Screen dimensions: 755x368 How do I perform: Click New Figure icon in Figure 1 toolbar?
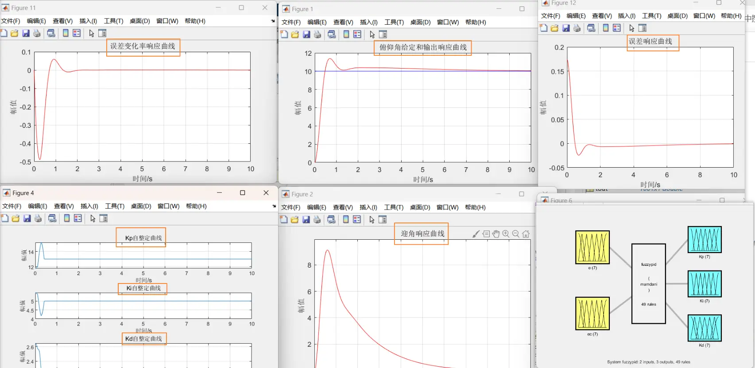284,34
